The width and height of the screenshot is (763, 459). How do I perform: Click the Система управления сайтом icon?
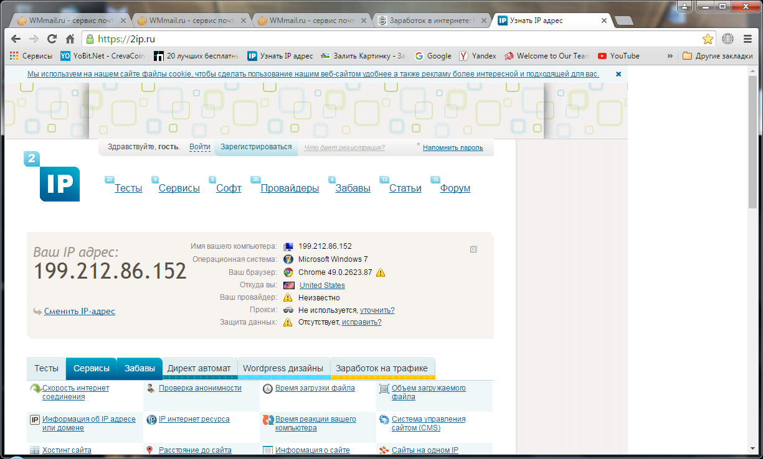[384, 420]
